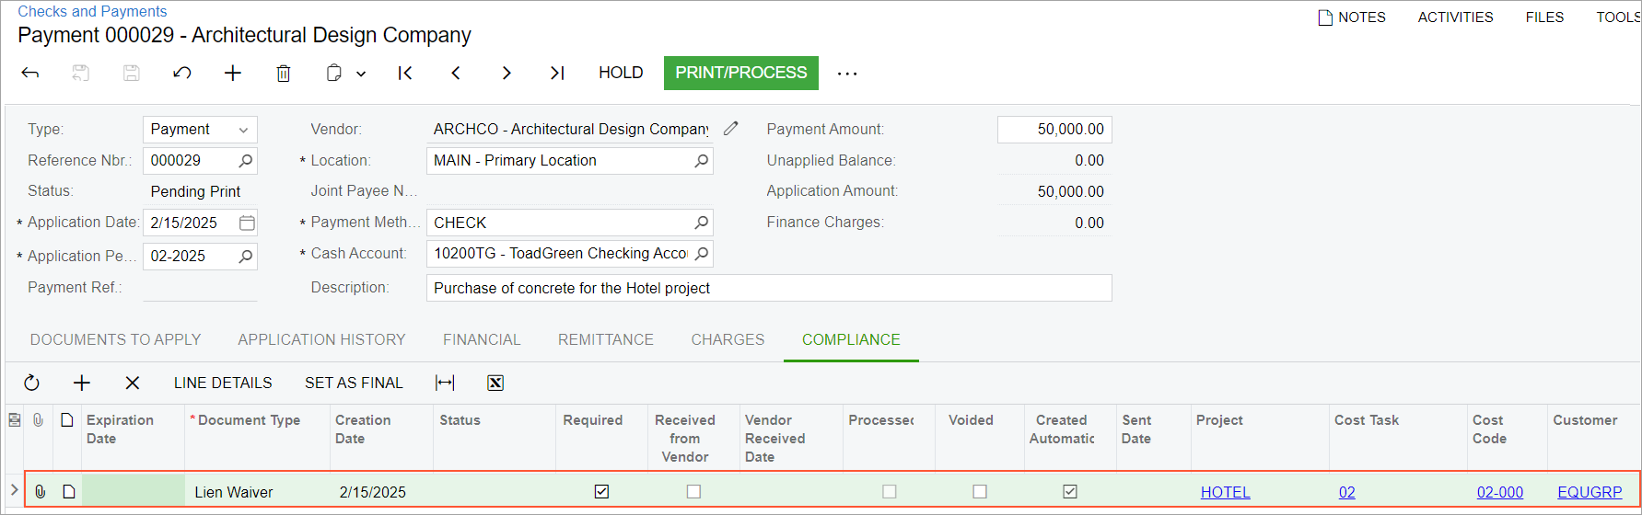Export compliance grid to Excel
This screenshot has width=1642, height=515.
tap(495, 383)
